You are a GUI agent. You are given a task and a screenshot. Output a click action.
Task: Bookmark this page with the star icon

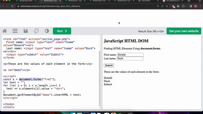(x=167, y=6)
